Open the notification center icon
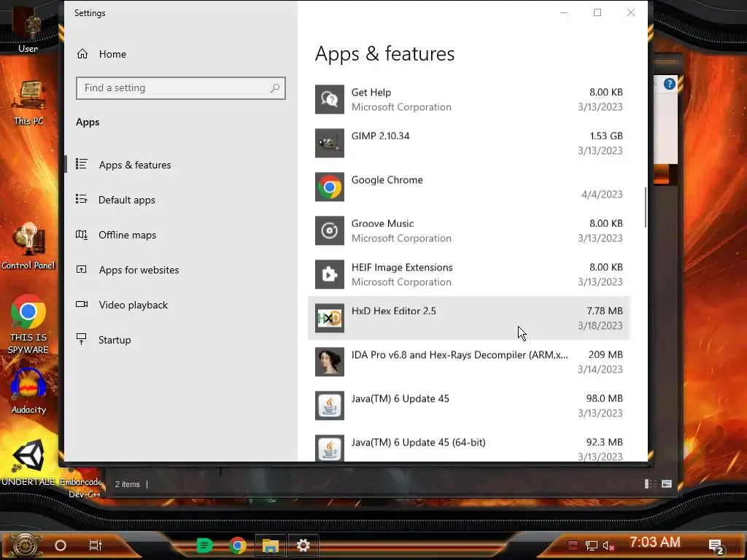 point(716,547)
